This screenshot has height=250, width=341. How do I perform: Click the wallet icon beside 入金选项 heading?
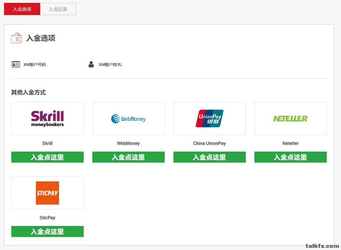click(17, 38)
